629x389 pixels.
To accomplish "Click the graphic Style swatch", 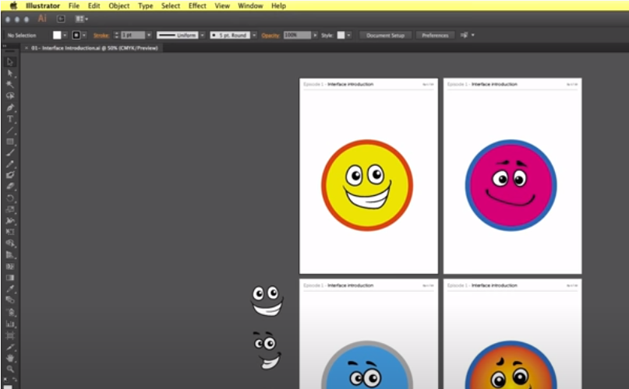I will (341, 35).
